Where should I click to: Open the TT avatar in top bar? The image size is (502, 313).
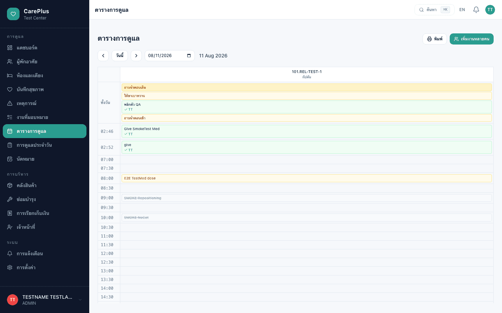490,10
